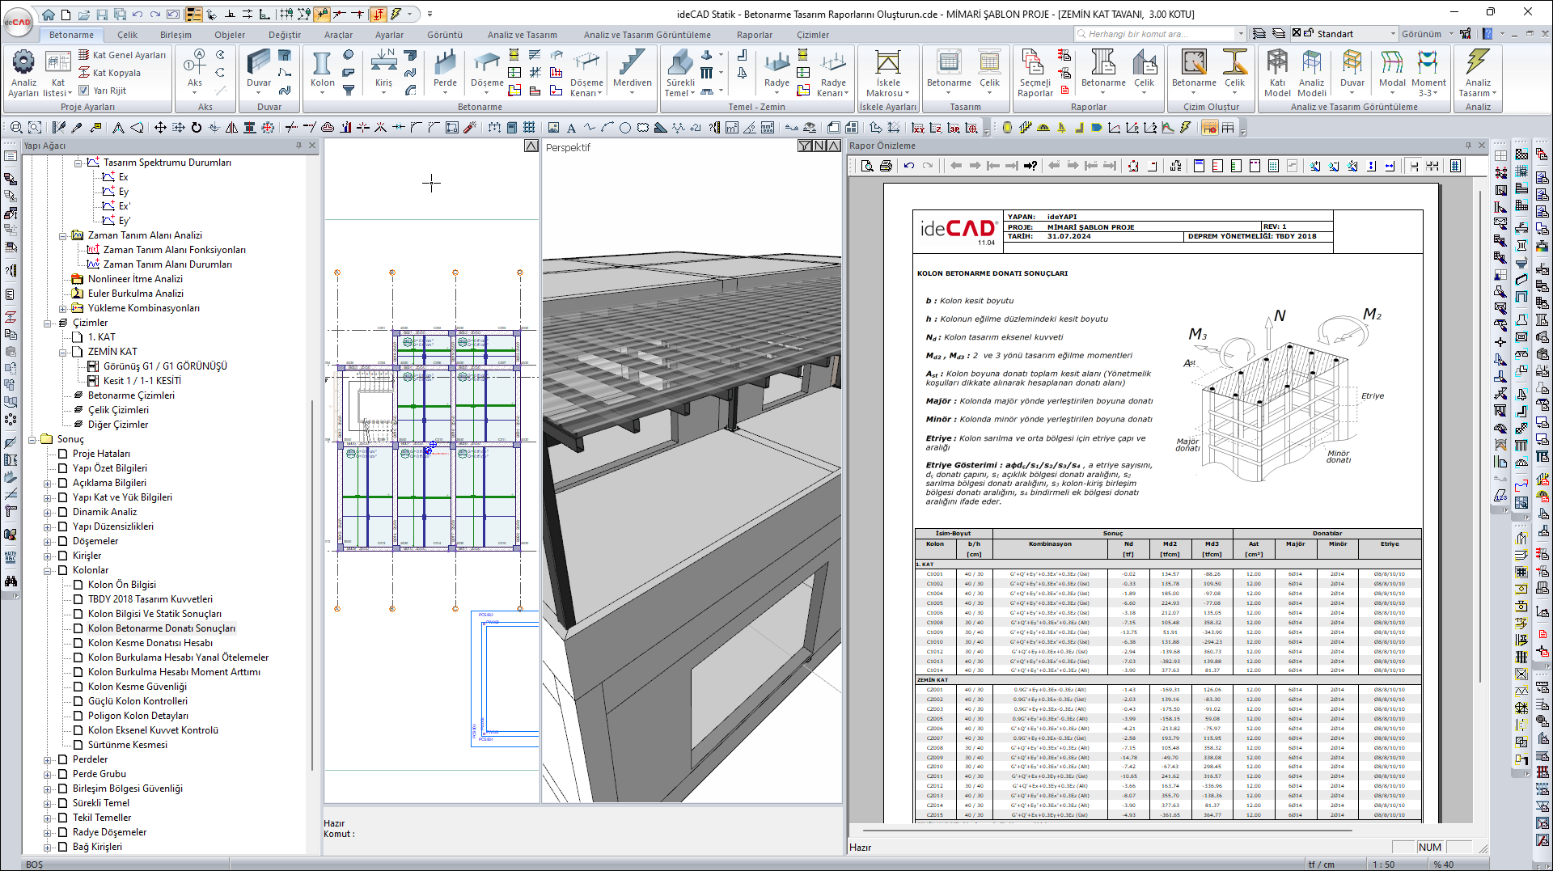Click the Kolon column tool icon

tap(322, 65)
